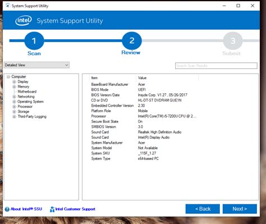Select the BaseBoard Manufacturer row
Image resolution: width=266 pixels, height=224 pixels.
(144, 84)
